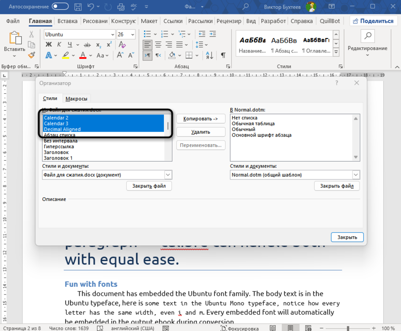Click the Bold formatting icon
The width and height of the screenshot is (401, 331).
pos(48,45)
